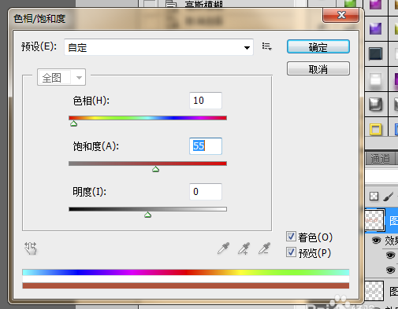
Task: Open the 全图 channel dropdown
Action: pyautogui.click(x=61, y=77)
